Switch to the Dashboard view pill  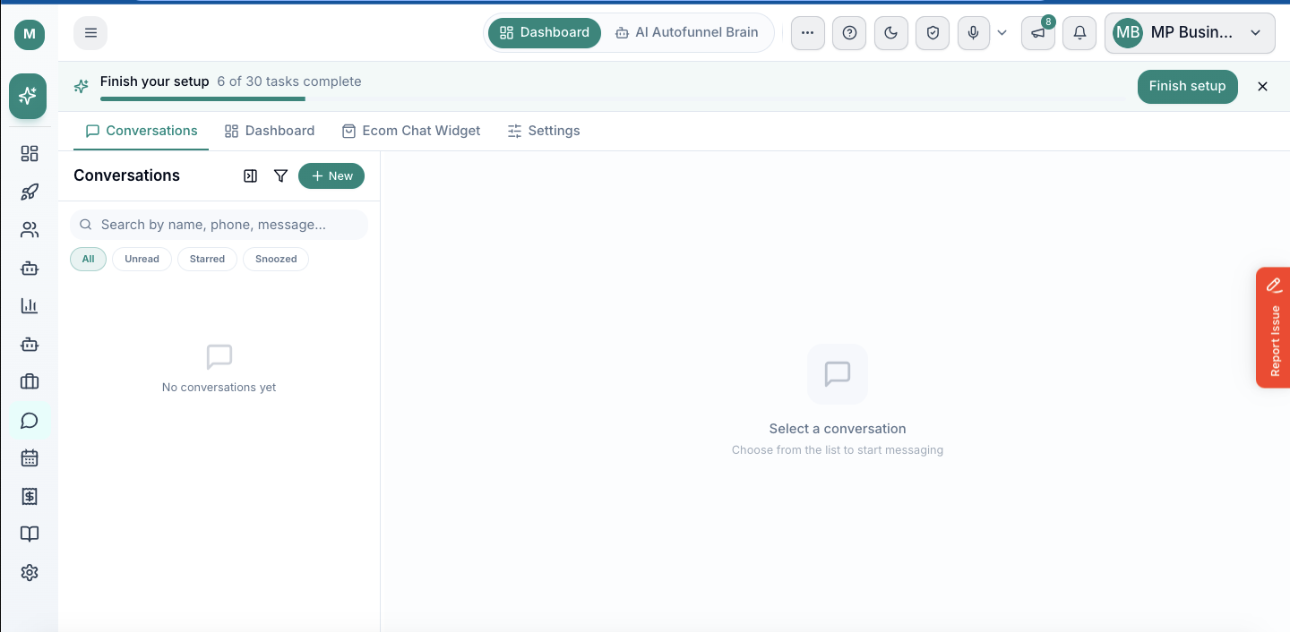click(x=545, y=32)
